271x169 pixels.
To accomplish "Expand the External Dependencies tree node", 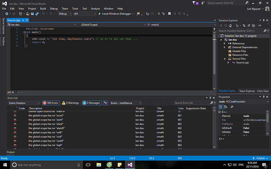I will [x=224, y=47].
